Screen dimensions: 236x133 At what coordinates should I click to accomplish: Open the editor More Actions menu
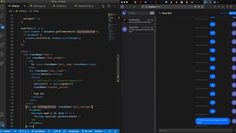(x=115, y=6)
